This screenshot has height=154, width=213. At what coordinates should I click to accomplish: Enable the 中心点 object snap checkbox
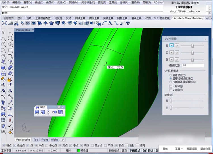pos(47,145)
